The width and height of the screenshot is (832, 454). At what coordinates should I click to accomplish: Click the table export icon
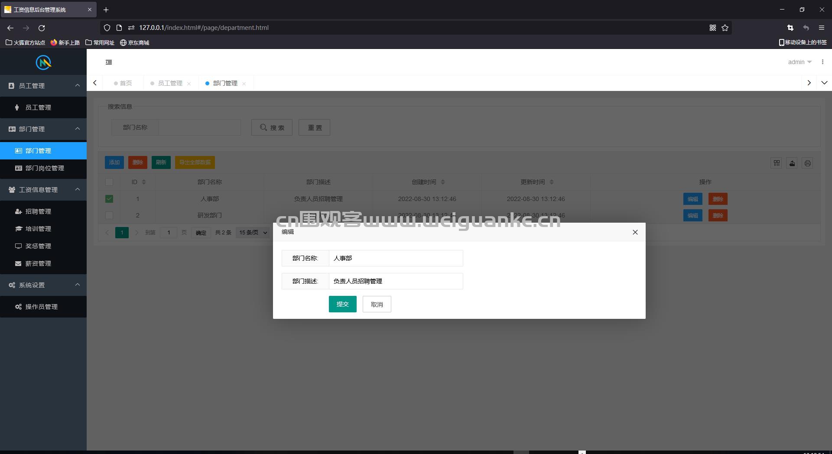(792, 163)
